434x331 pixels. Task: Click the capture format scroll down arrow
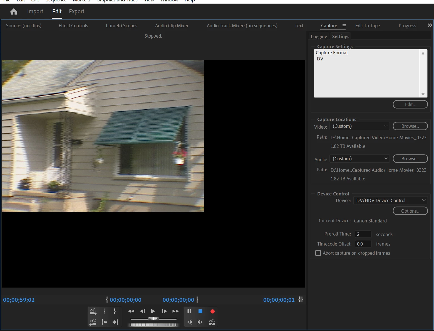[x=423, y=94]
